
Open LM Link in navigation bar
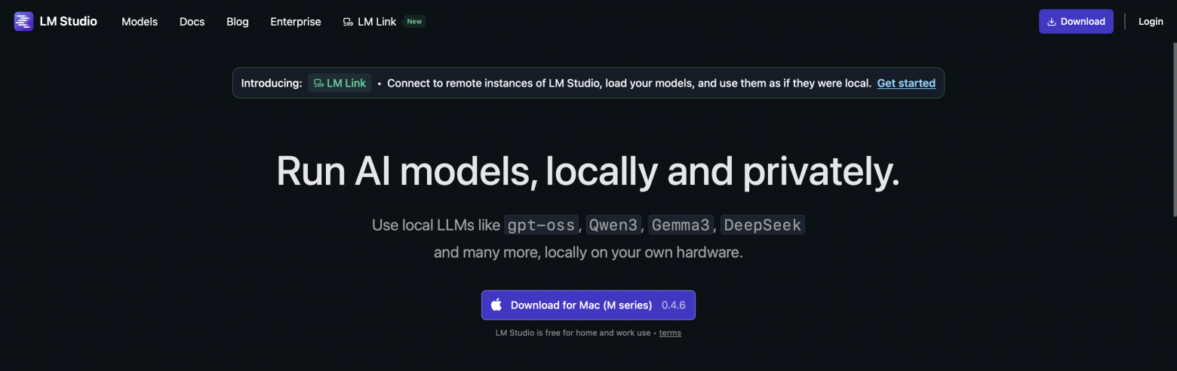[x=369, y=22]
